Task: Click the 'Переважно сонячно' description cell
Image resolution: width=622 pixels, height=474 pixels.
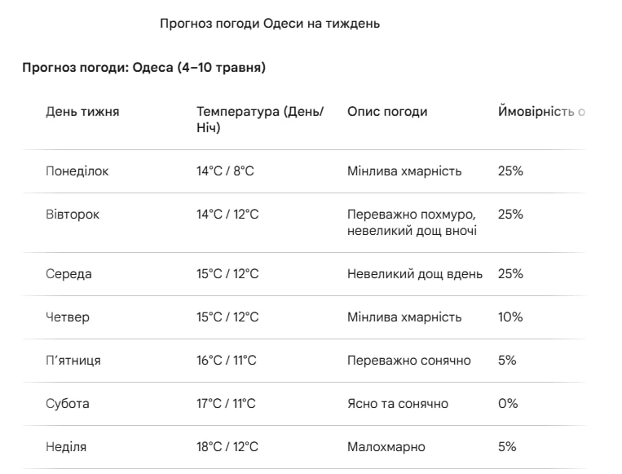Action: click(x=409, y=361)
